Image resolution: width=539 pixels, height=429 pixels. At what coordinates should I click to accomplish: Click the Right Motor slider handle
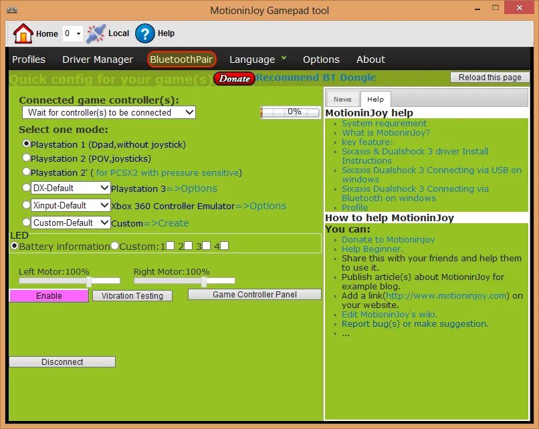[204, 281]
